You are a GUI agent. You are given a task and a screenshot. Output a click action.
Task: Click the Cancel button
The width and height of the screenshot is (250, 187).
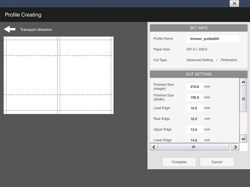click(x=217, y=162)
